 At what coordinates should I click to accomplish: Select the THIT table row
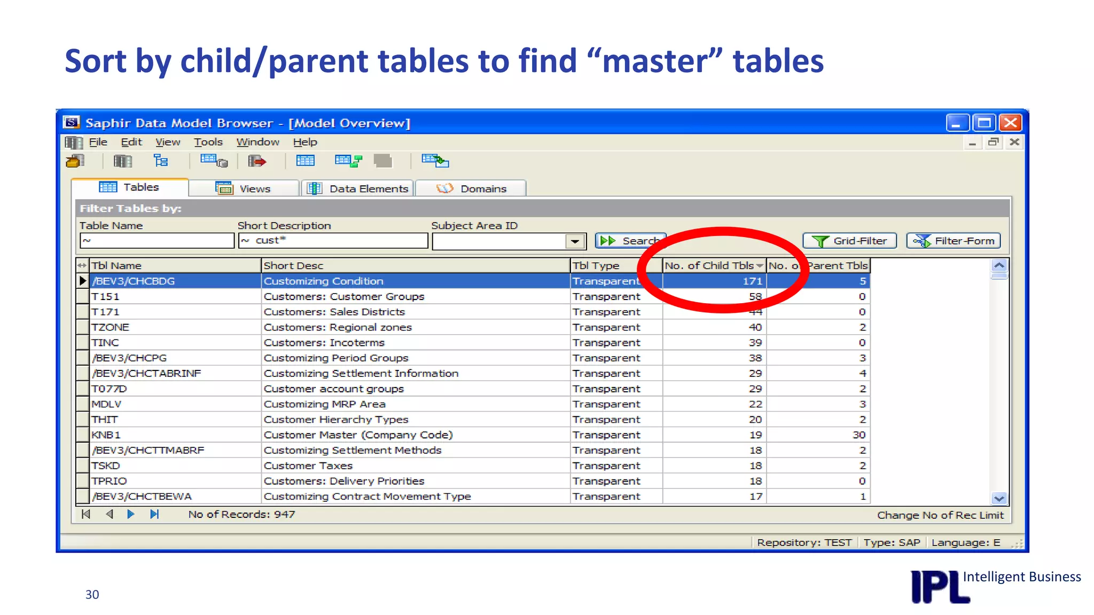(x=473, y=420)
